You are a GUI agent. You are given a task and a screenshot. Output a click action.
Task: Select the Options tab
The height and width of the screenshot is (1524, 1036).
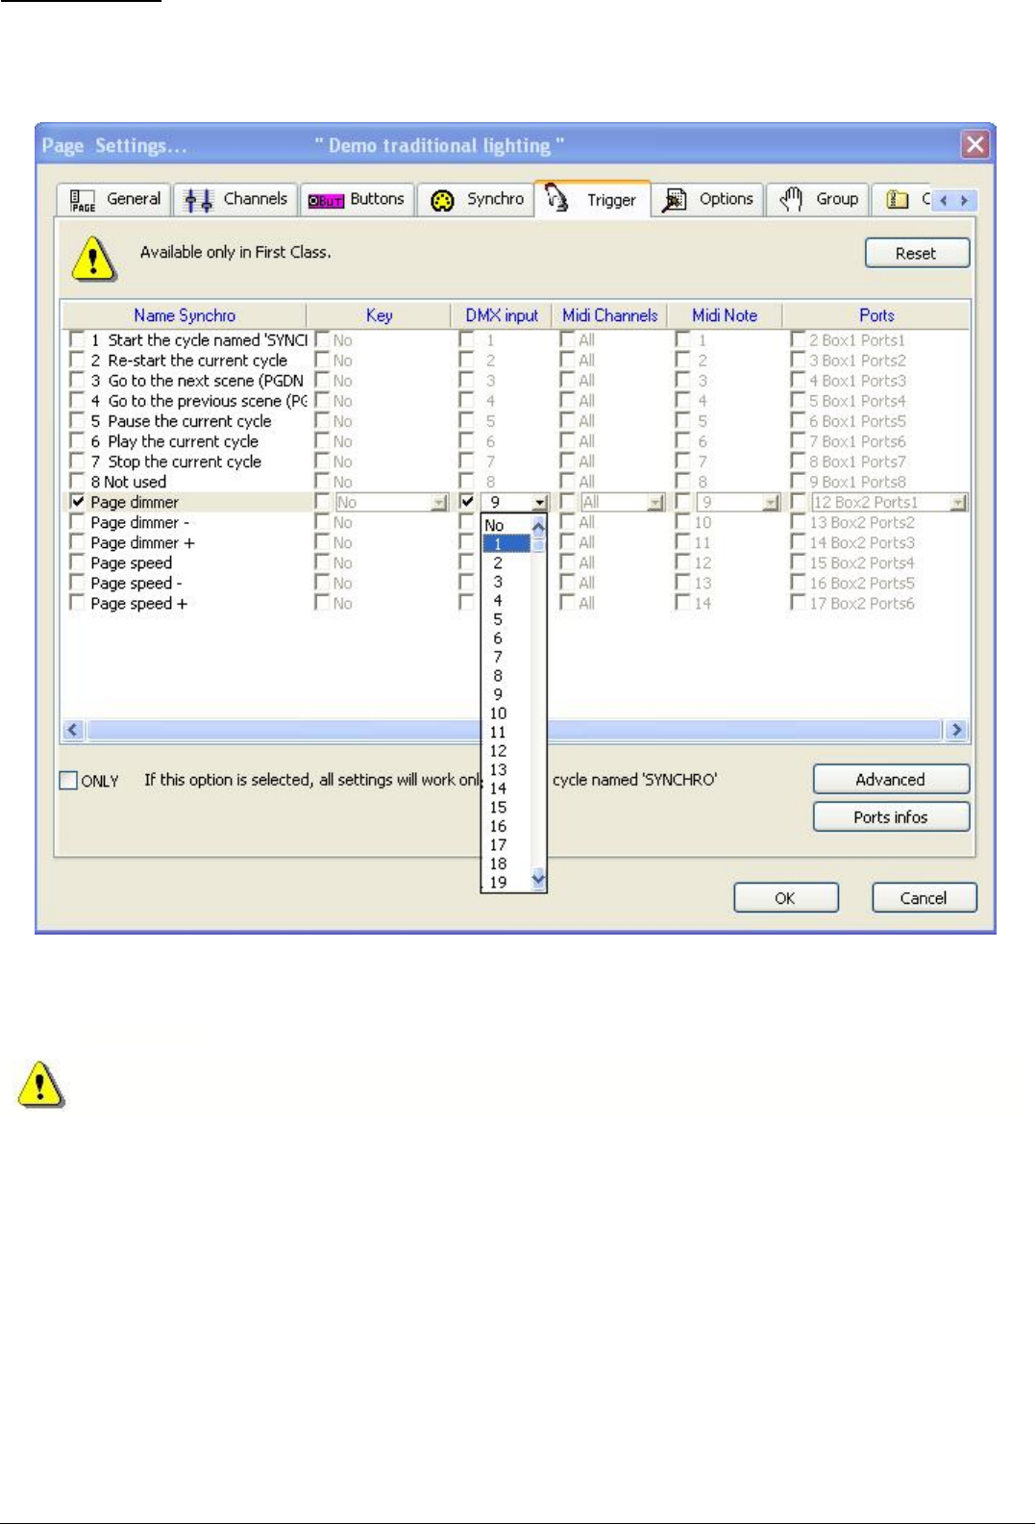pos(707,199)
